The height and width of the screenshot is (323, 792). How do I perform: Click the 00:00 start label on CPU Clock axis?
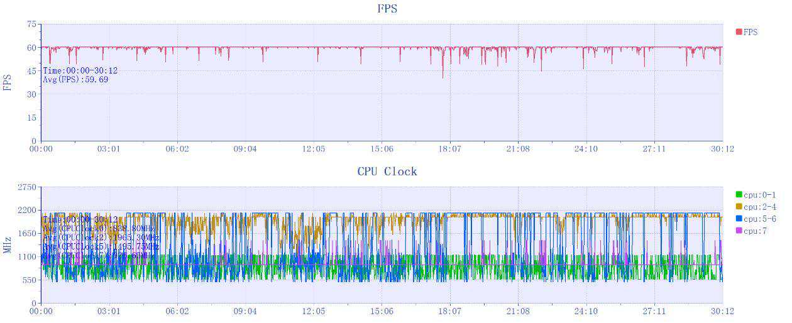(41, 311)
